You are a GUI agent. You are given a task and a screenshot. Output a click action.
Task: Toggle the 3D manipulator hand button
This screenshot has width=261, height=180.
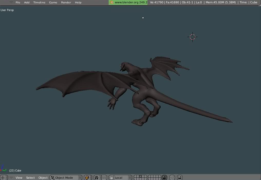point(111,177)
